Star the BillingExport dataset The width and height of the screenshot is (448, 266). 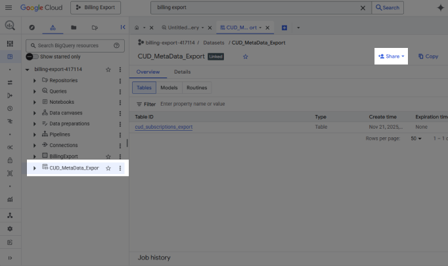click(108, 156)
